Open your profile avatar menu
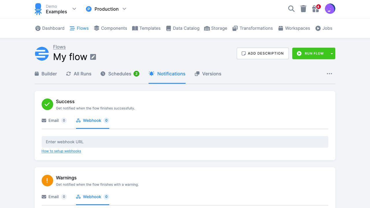This screenshot has width=370, height=208. point(330,9)
